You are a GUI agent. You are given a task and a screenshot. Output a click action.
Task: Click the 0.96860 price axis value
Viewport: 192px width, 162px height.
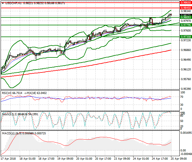tap(186, 50)
